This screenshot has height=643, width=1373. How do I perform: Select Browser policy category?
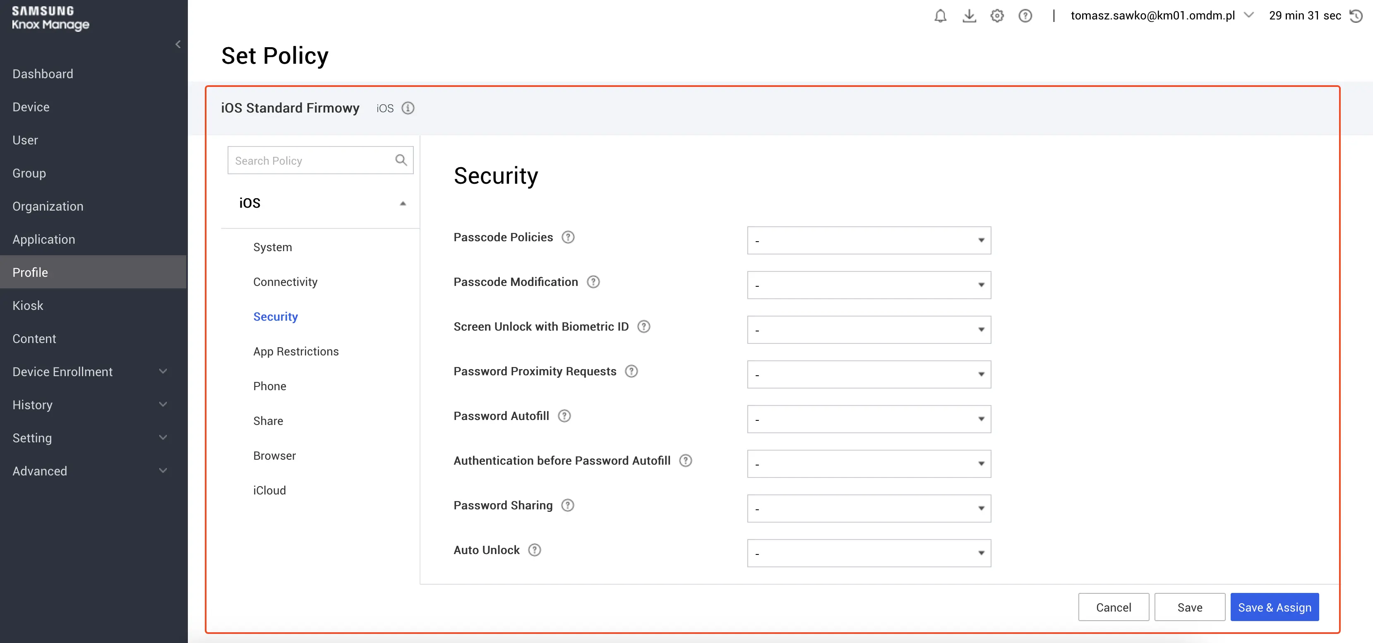pyautogui.click(x=274, y=455)
